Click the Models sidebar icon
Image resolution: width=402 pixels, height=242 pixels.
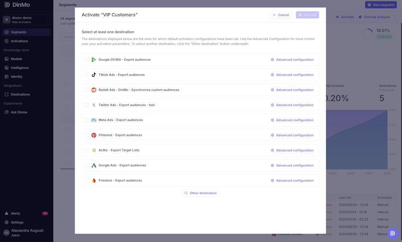tap(7, 59)
